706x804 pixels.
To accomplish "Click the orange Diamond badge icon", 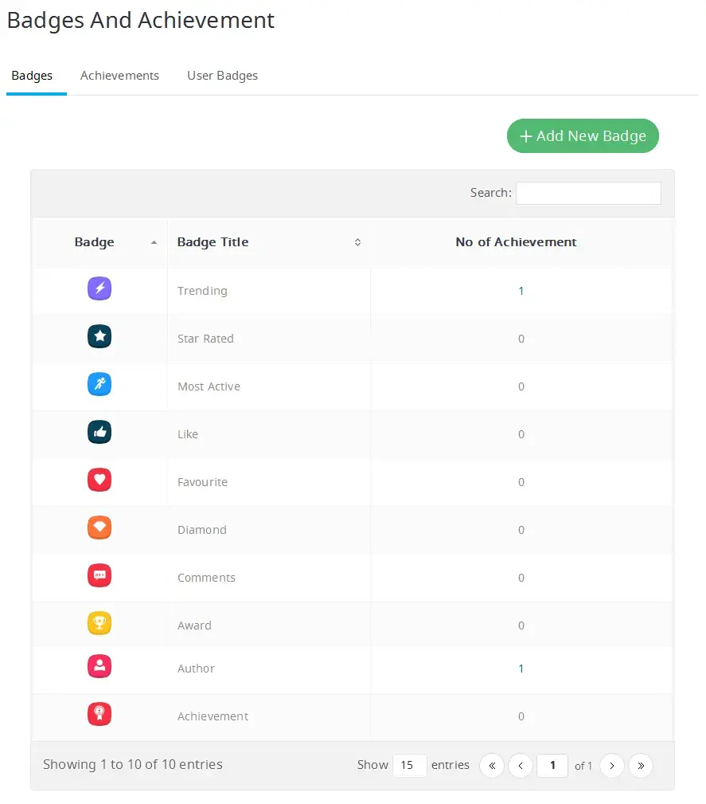I will pyautogui.click(x=99, y=528).
